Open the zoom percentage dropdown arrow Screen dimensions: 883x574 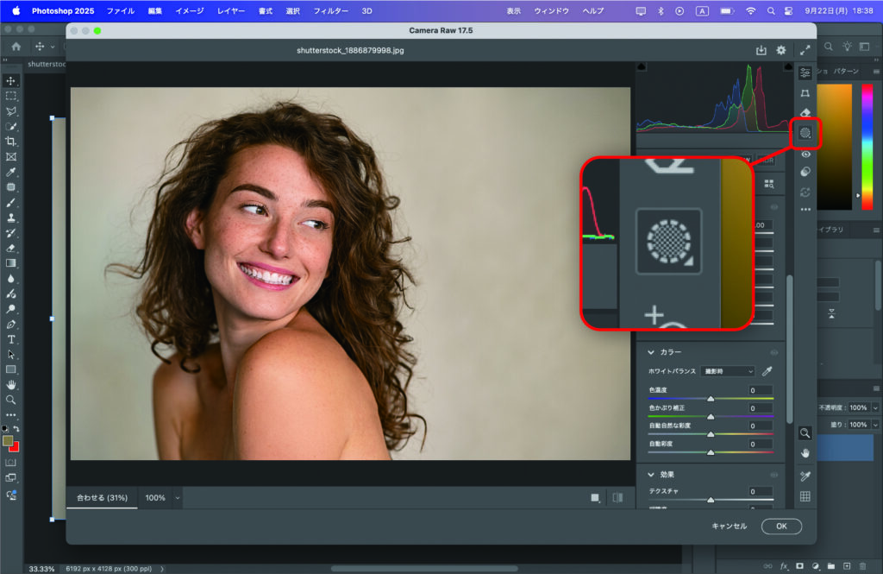pyautogui.click(x=178, y=498)
